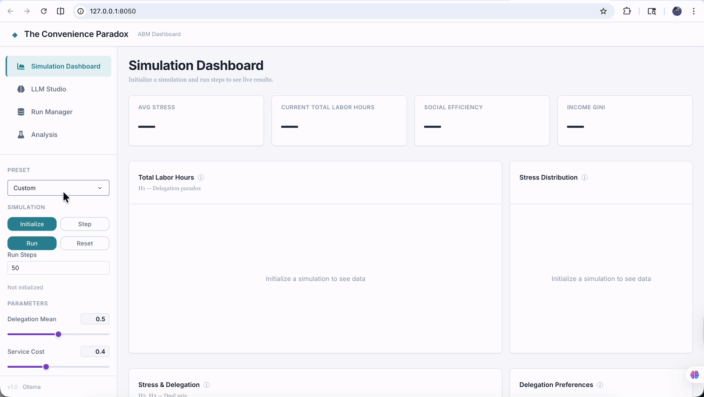Viewport: 704px width, 397px height.
Task: Click the browser forward arrow
Action: (x=27, y=11)
